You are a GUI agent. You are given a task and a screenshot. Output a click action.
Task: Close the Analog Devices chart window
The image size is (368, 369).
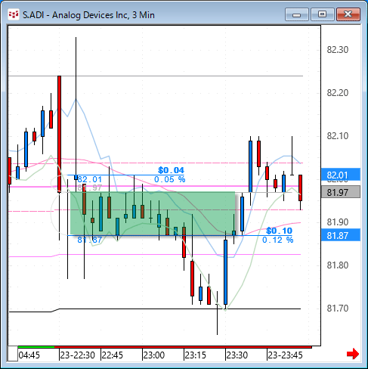tap(348, 14)
